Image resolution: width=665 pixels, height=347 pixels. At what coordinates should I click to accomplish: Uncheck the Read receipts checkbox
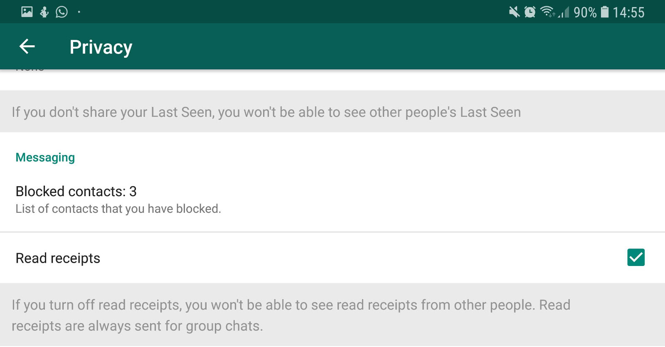point(635,257)
